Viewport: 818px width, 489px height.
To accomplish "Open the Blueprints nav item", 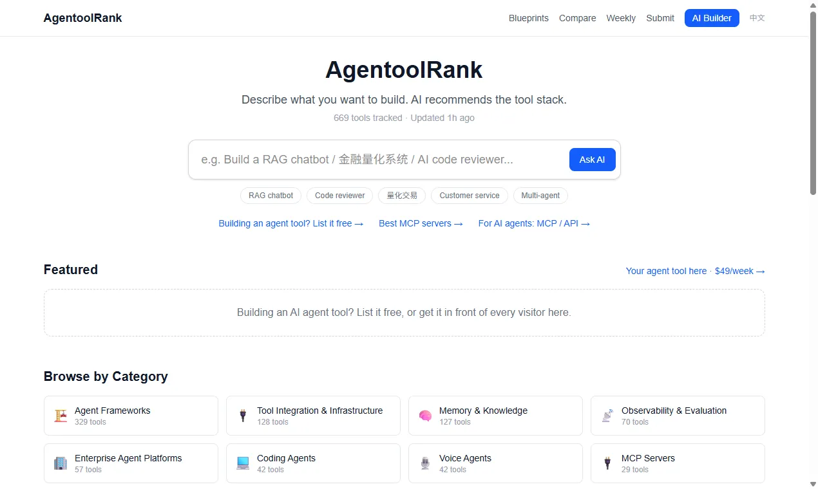I will coord(529,18).
